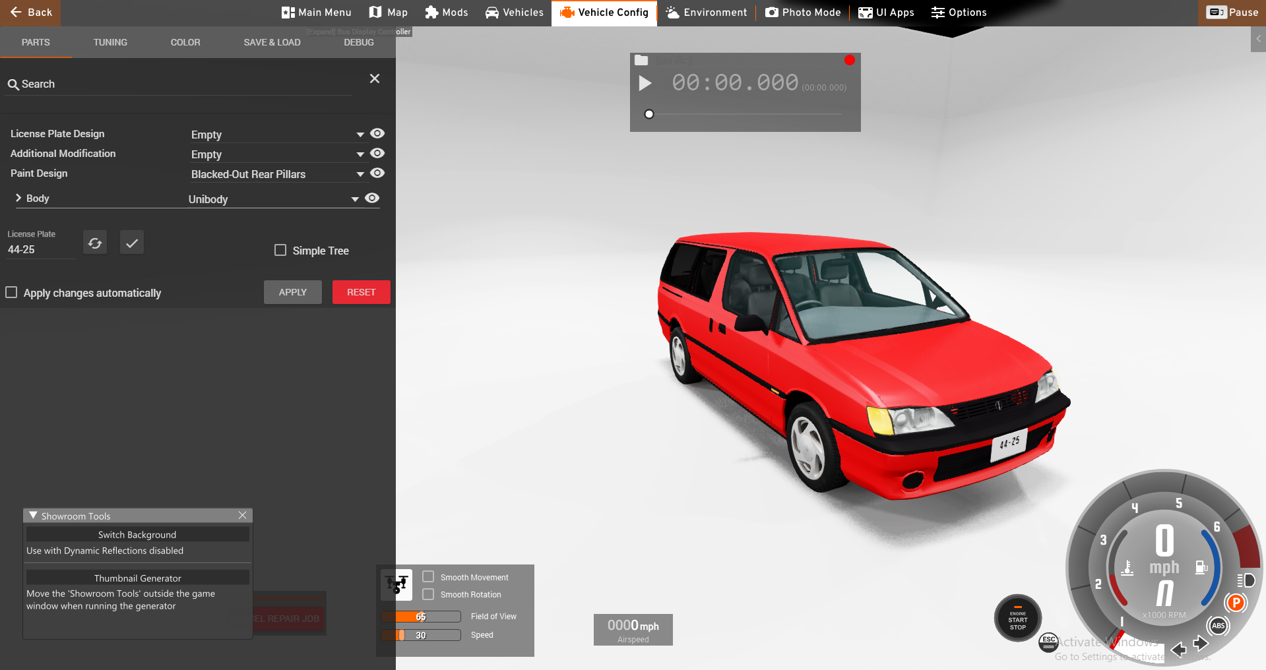Click the replay timeline seek handle

(649, 114)
